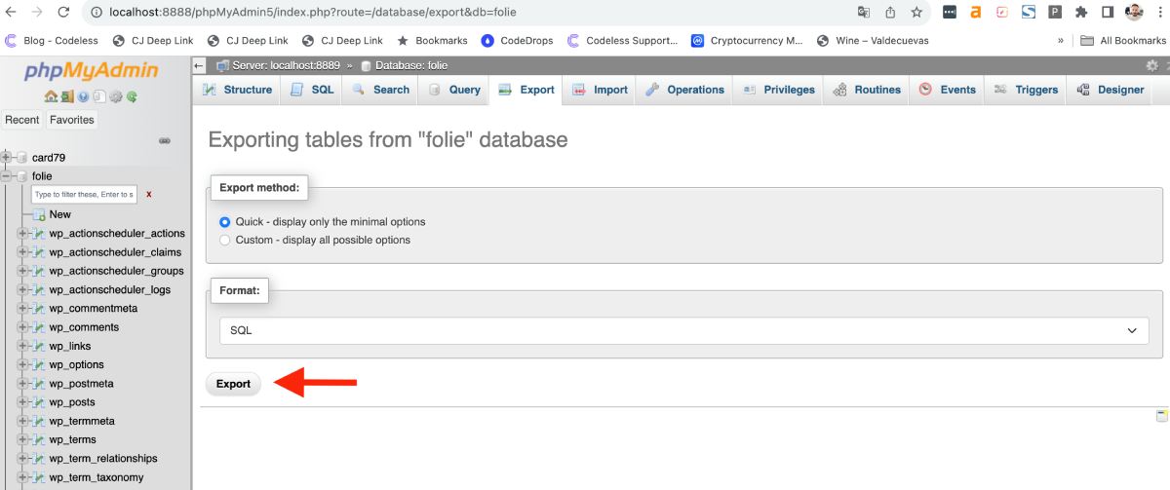Screen dimensions: 1170x490
Task: Collapse the folie database tree
Action: [x=8, y=176]
